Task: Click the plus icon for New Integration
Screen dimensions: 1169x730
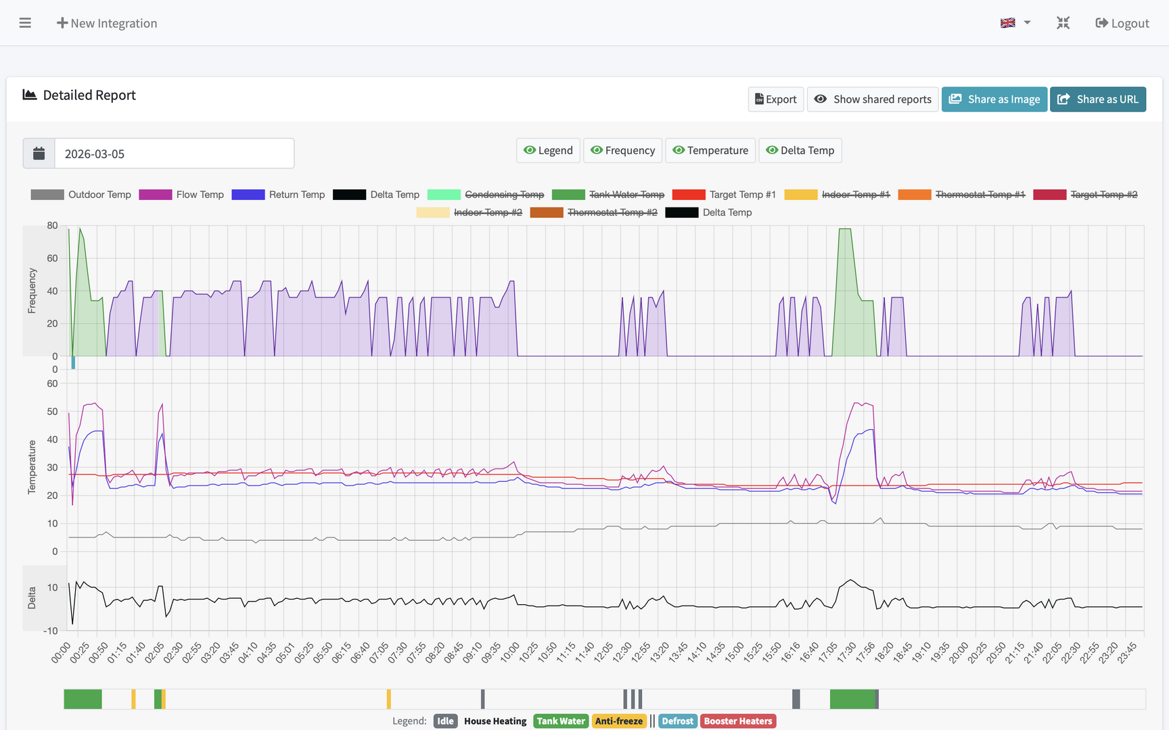Action: click(62, 23)
